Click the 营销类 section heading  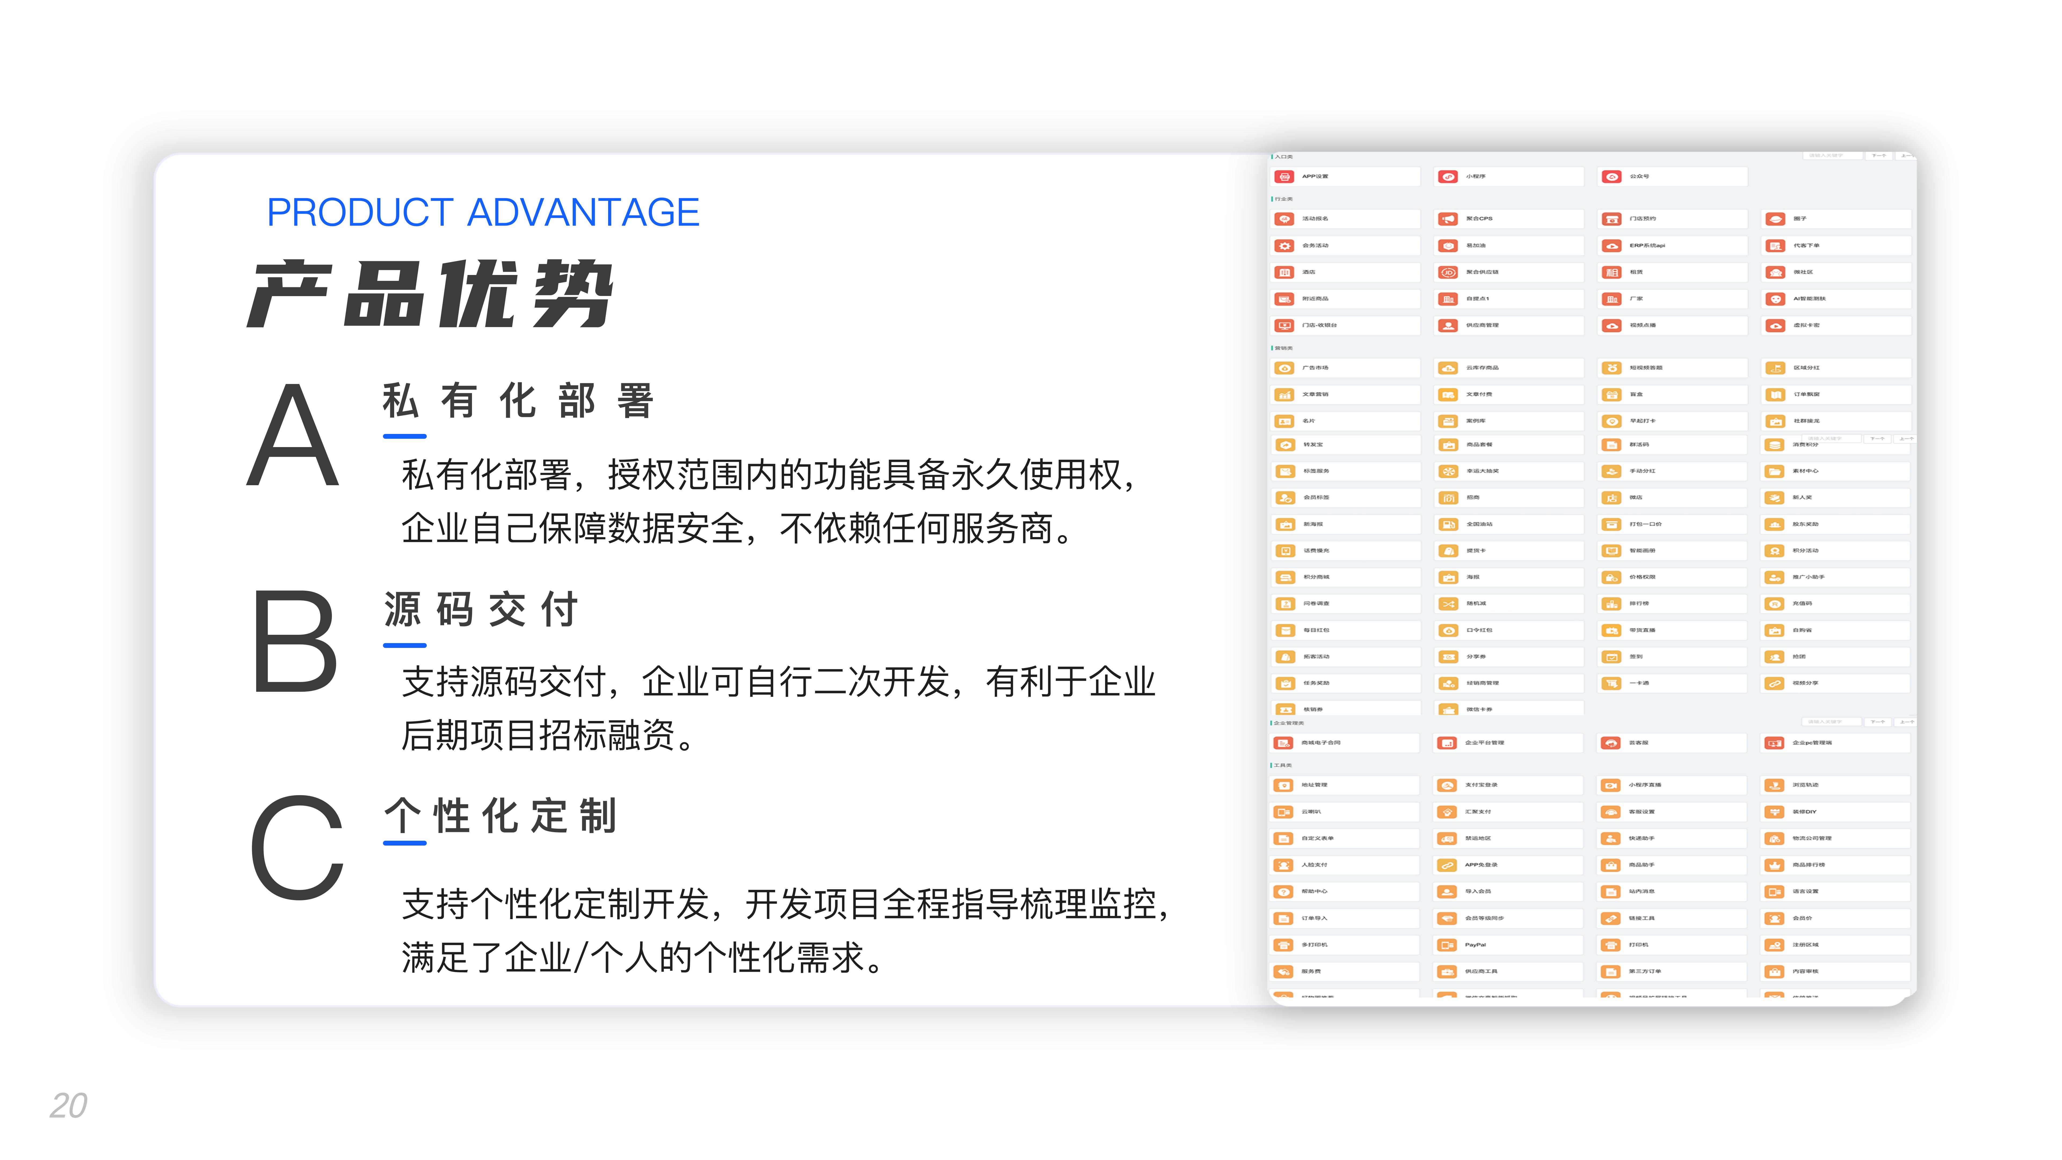coord(1283,348)
